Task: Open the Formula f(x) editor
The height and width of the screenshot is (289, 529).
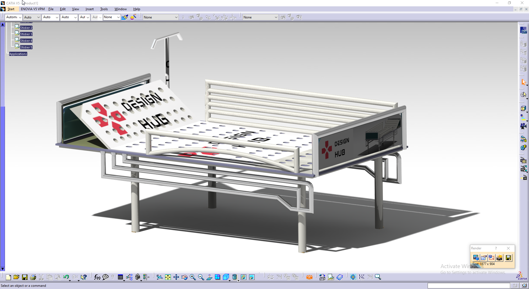Action: [97, 277]
